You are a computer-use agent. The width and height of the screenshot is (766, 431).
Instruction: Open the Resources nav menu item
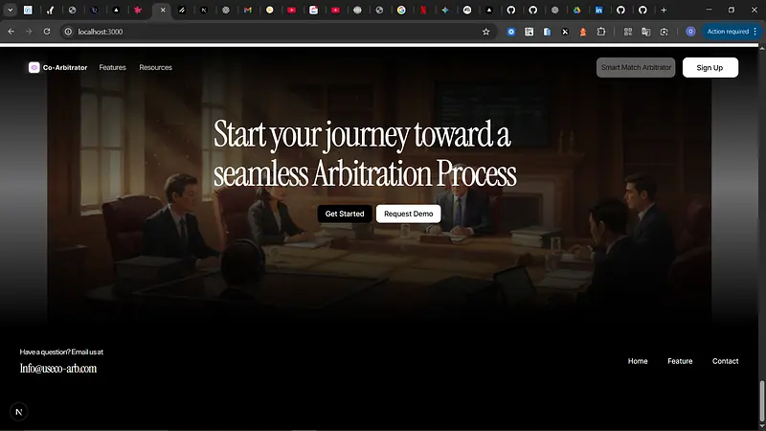pyautogui.click(x=155, y=68)
